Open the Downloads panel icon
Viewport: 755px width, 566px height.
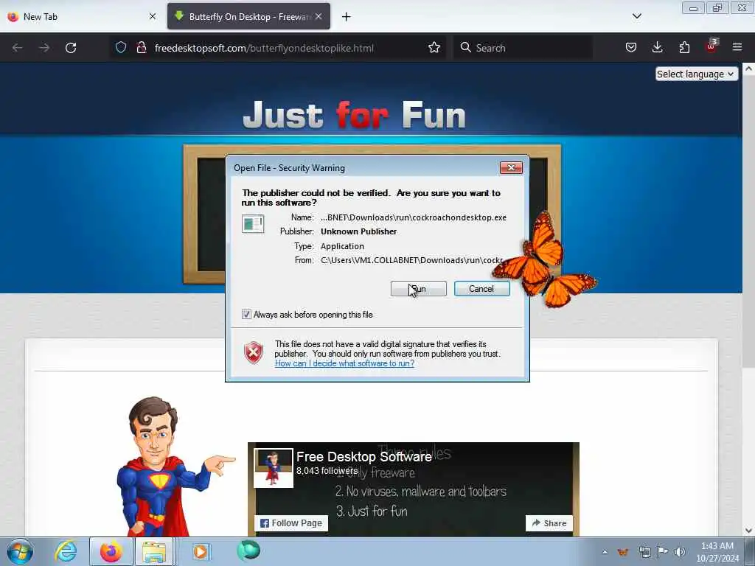(x=657, y=47)
